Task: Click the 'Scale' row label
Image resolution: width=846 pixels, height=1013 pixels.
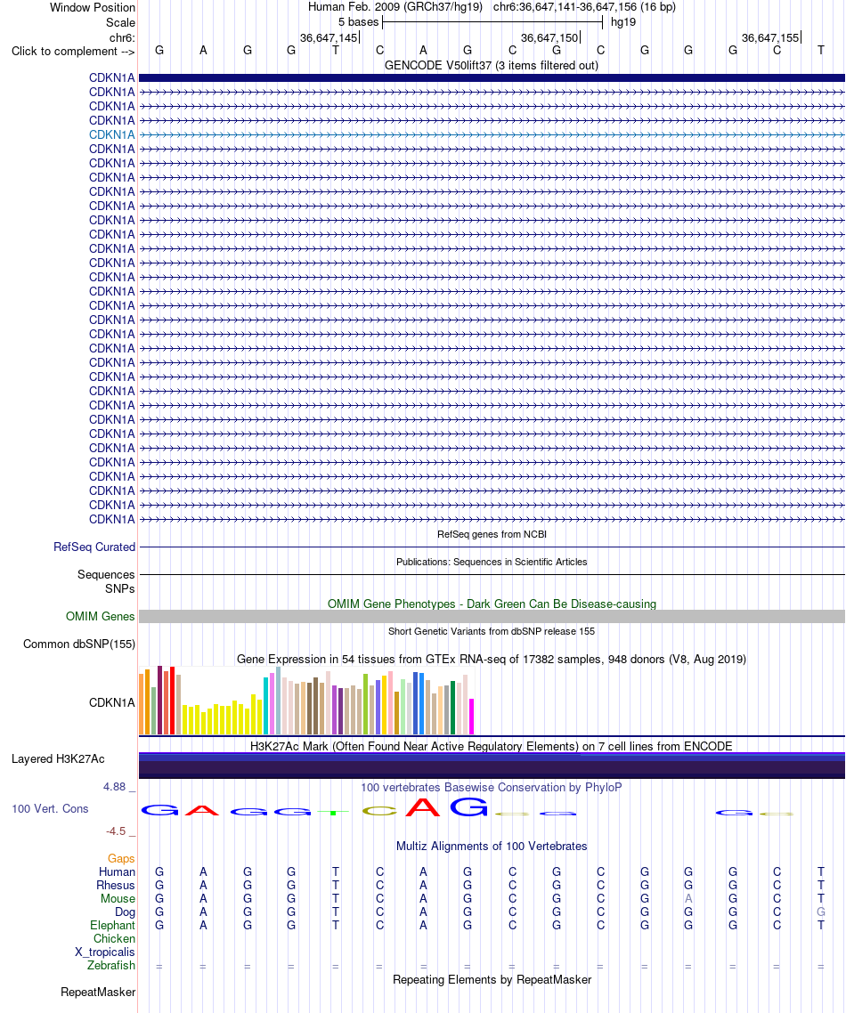Action: click(121, 22)
